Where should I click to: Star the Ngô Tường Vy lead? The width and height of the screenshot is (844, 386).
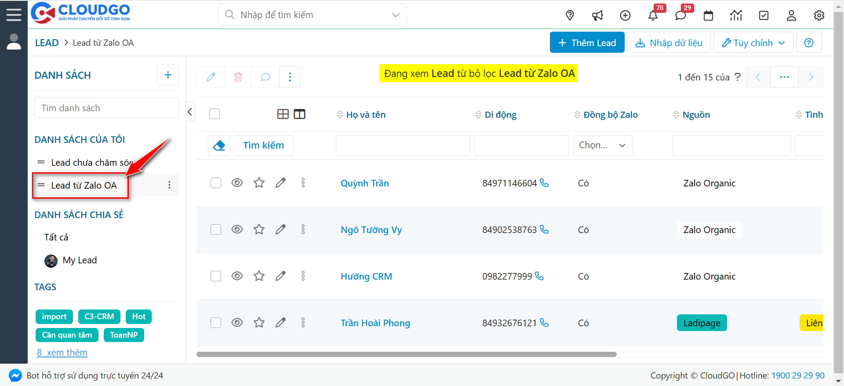259,229
